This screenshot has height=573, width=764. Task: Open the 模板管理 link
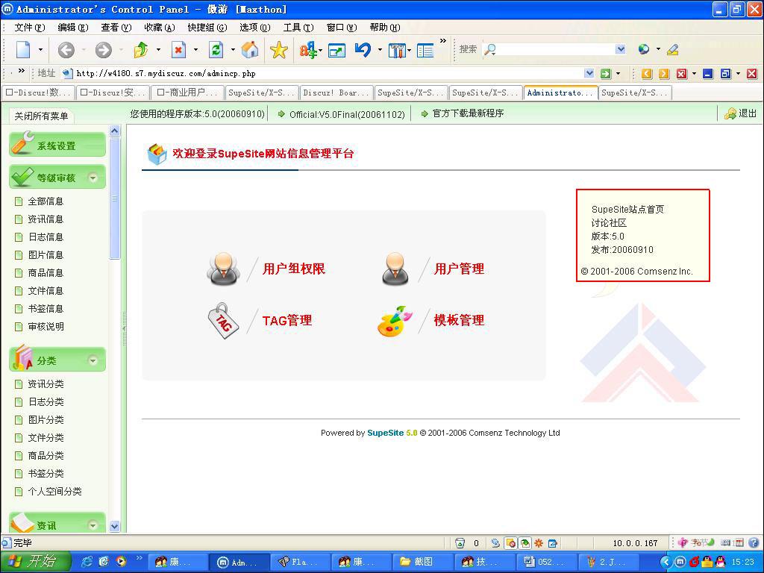[459, 321]
